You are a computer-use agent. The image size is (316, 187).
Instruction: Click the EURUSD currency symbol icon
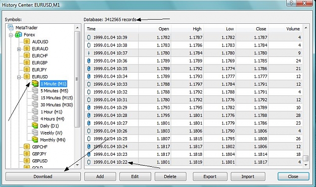click(27, 77)
